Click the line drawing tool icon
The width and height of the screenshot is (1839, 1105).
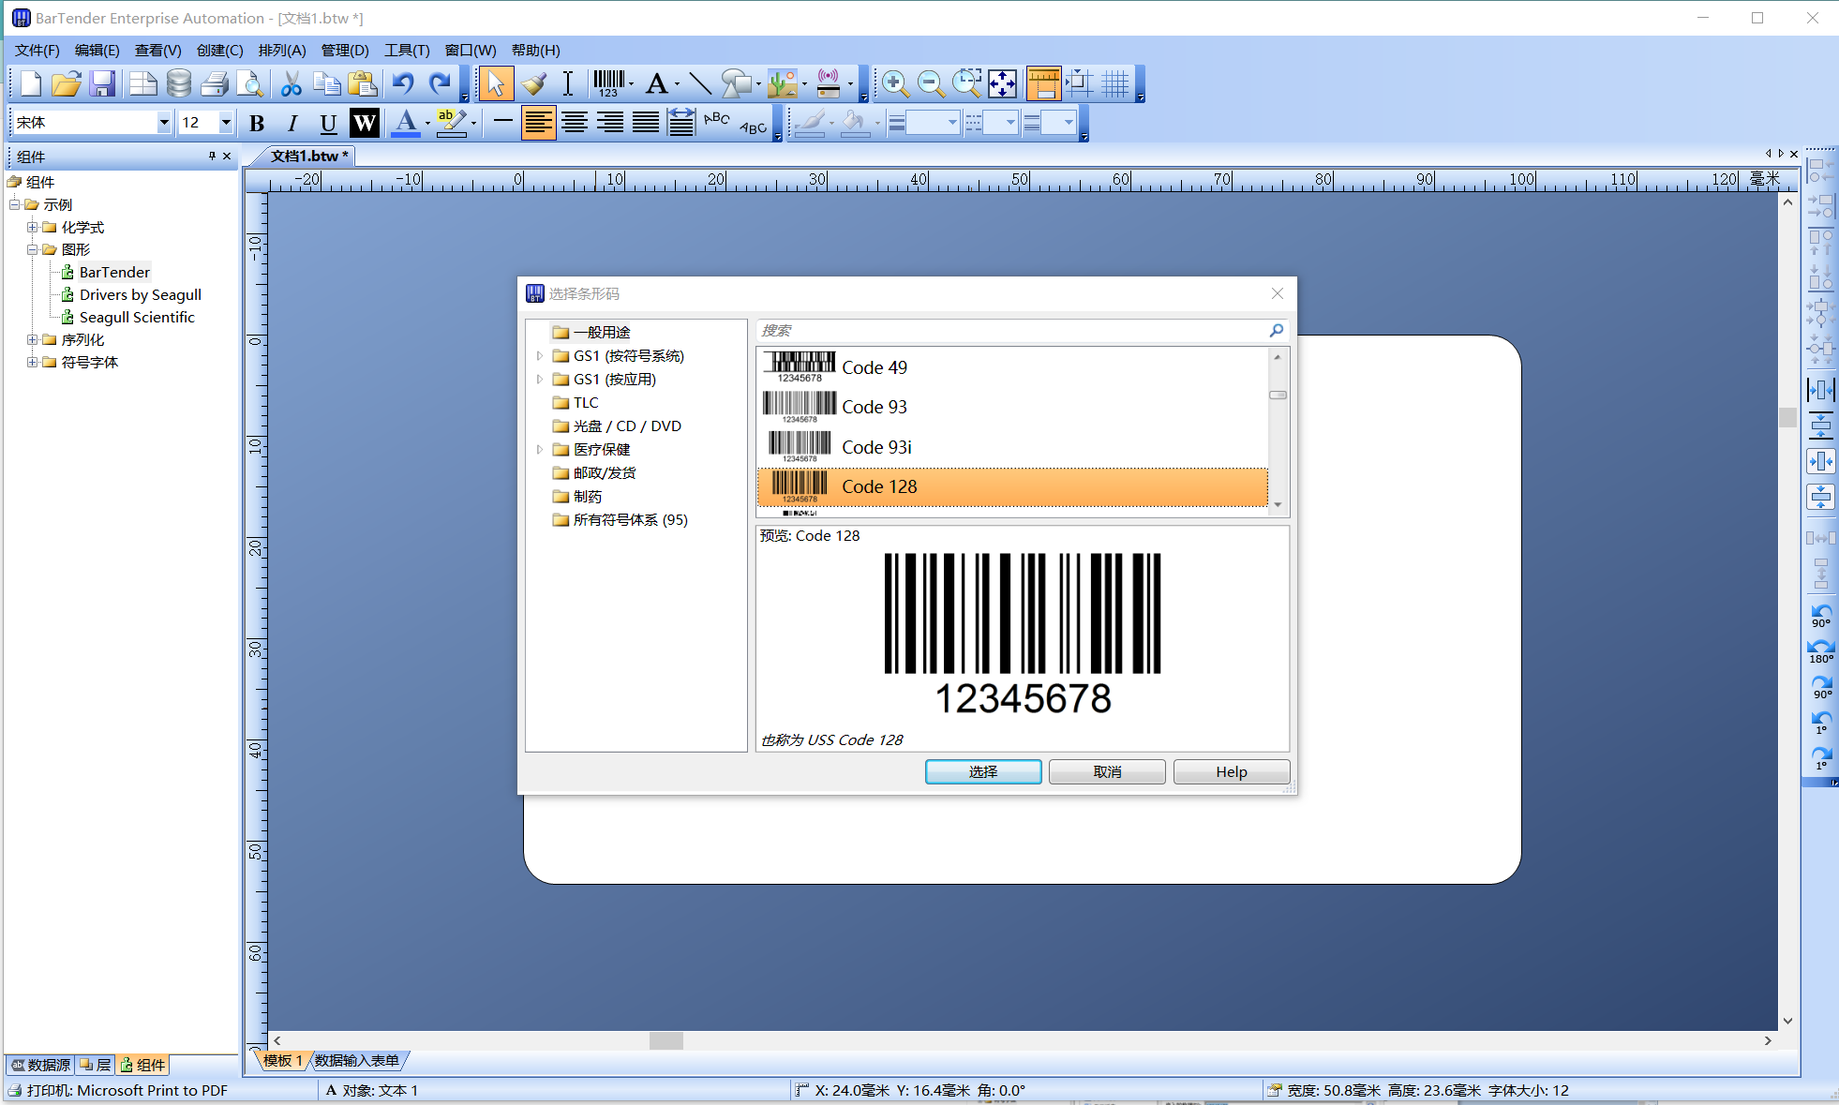pos(699,83)
